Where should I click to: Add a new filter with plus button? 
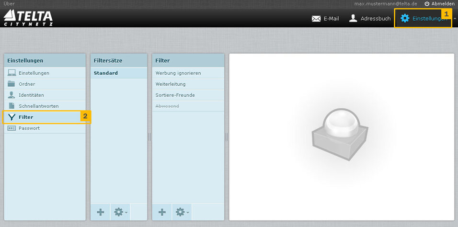(162, 212)
